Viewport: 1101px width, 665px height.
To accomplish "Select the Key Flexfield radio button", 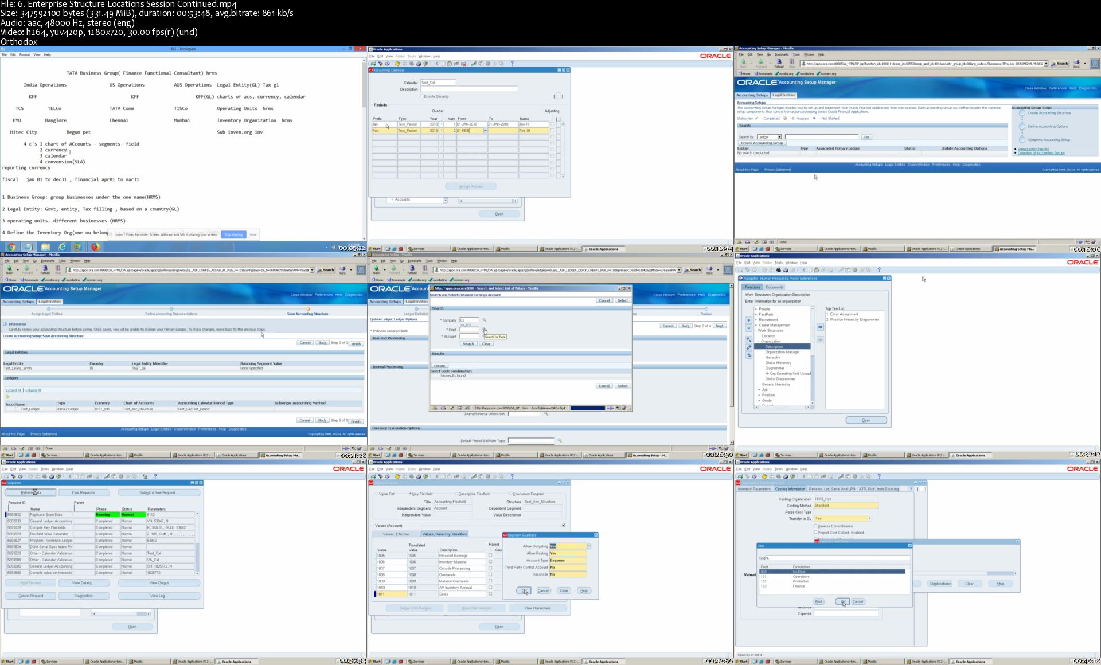I will tap(411, 494).
